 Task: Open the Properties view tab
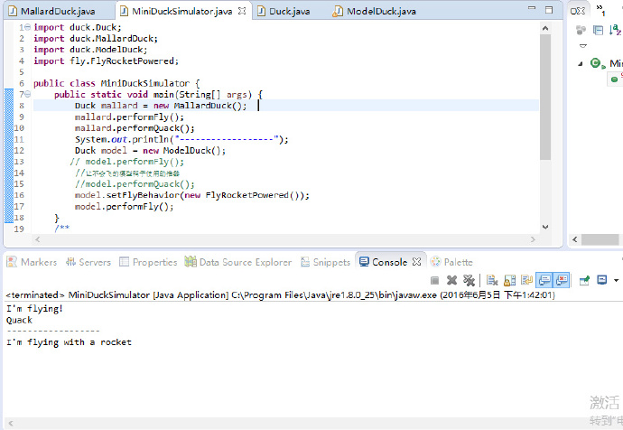[148, 262]
